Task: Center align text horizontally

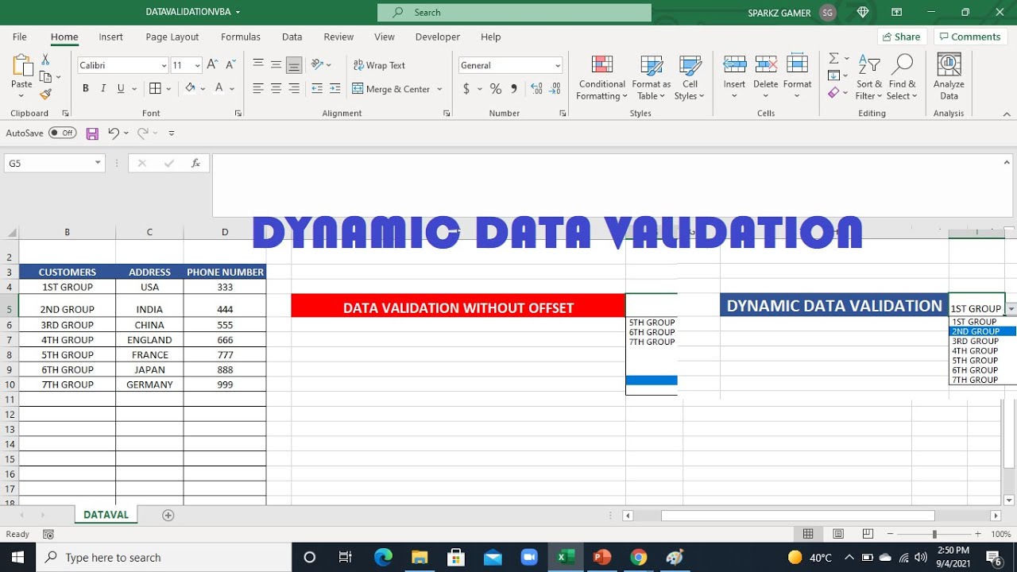Action: [276, 89]
